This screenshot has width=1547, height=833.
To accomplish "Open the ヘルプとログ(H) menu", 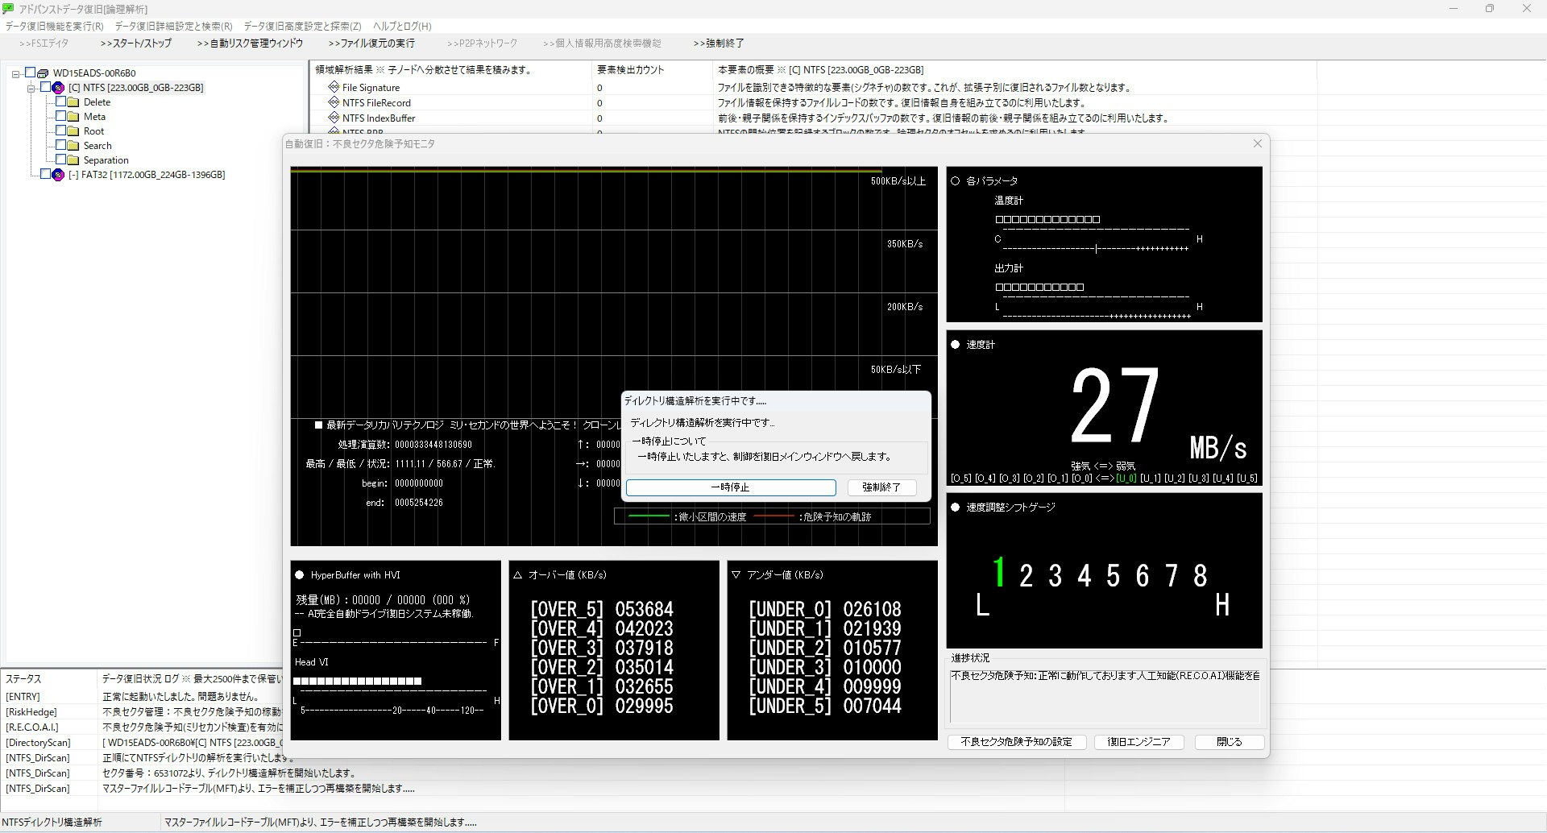I will pos(402,27).
